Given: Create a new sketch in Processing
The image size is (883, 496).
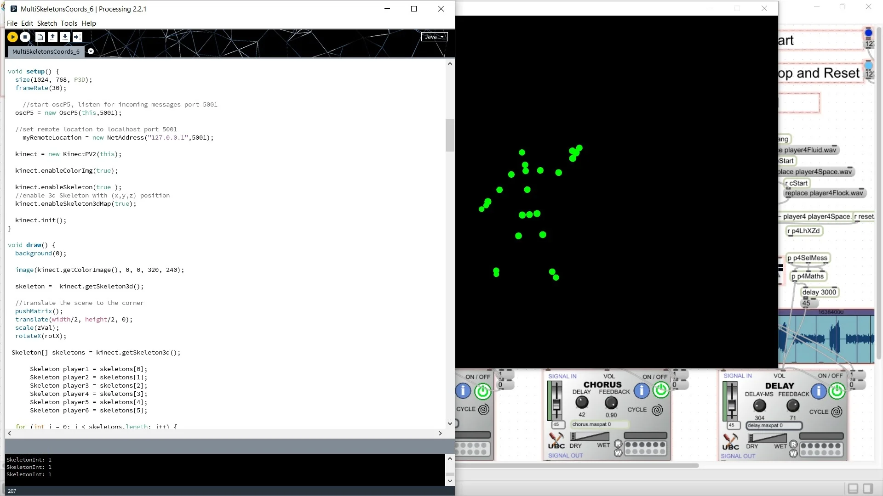Looking at the screenshot, I should (40, 37).
